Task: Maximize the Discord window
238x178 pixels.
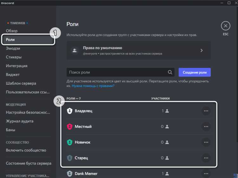Action: (x=229, y=3)
